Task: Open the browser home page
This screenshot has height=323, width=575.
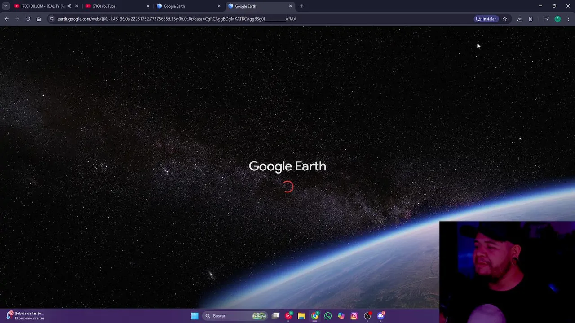Action: [x=39, y=19]
